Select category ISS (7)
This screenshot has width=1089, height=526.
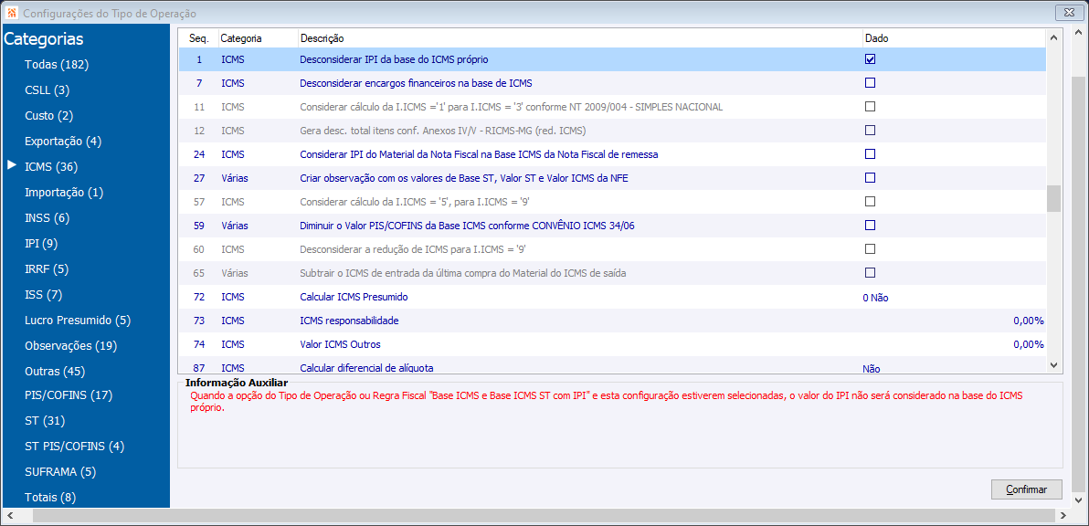pyautogui.click(x=43, y=294)
